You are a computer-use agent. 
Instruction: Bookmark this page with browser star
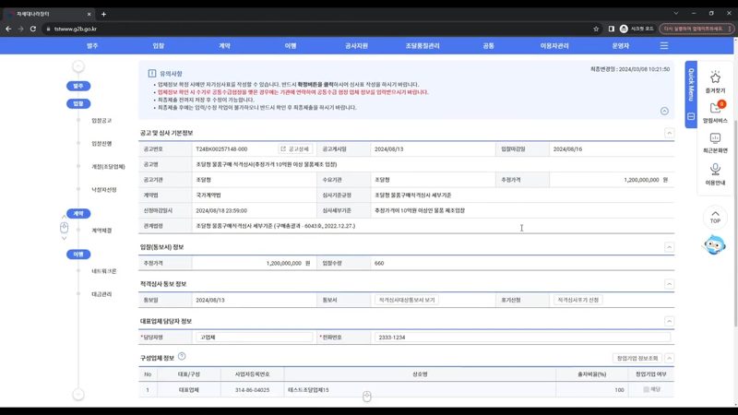(596, 29)
